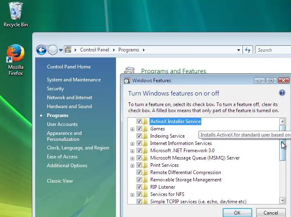Switch to Classic View
Image resolution: width=291 pixels, height=217 pixels.
(60, 181)
